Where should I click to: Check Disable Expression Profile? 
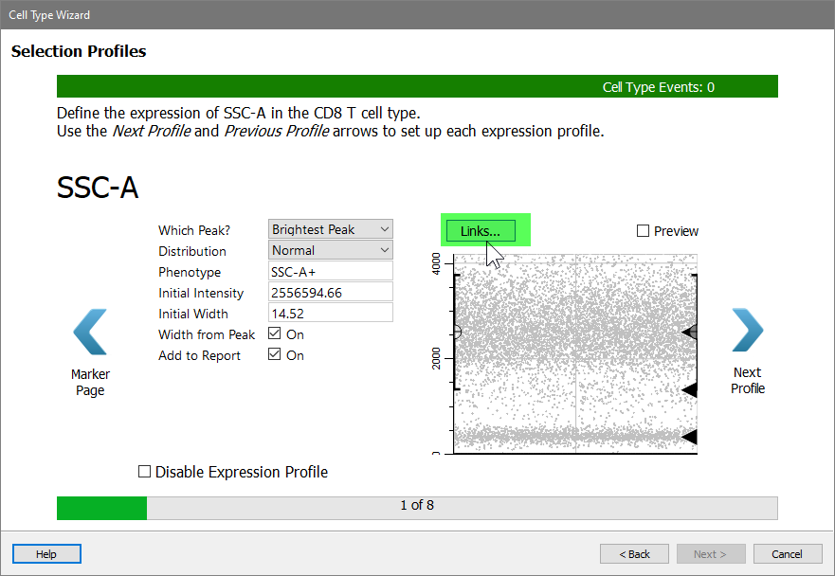click(145, 472)
